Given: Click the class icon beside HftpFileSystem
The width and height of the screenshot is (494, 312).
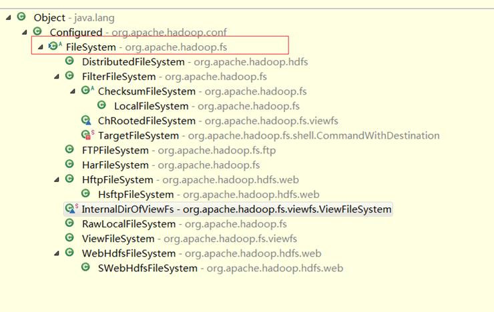Looking at the screenshot, I should pos(69,179).
